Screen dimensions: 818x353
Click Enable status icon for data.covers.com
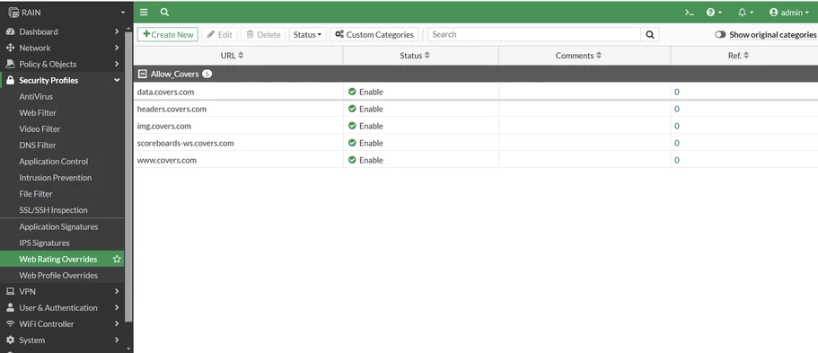pyautogui.click(x=352, y=92)
